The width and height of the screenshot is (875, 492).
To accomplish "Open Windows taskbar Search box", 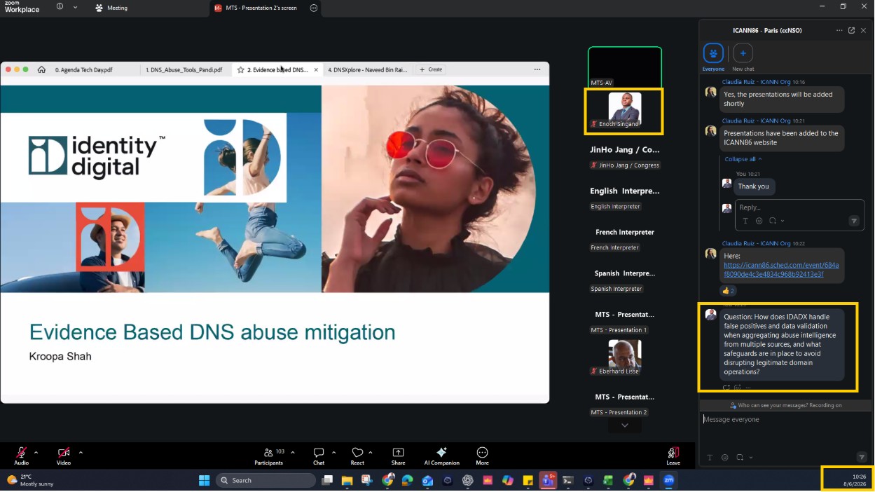I will tap(266, 480).
